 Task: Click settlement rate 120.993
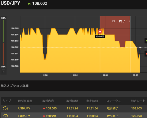coord(137,116)
